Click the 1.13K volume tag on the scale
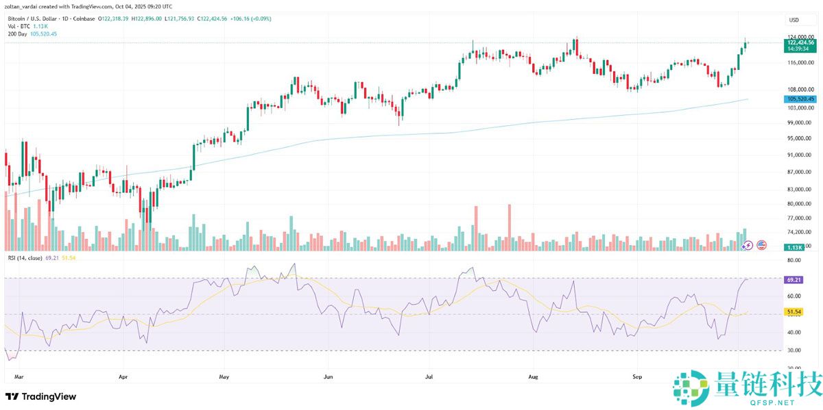The image size is (823, 410). (x=794, y=246)
